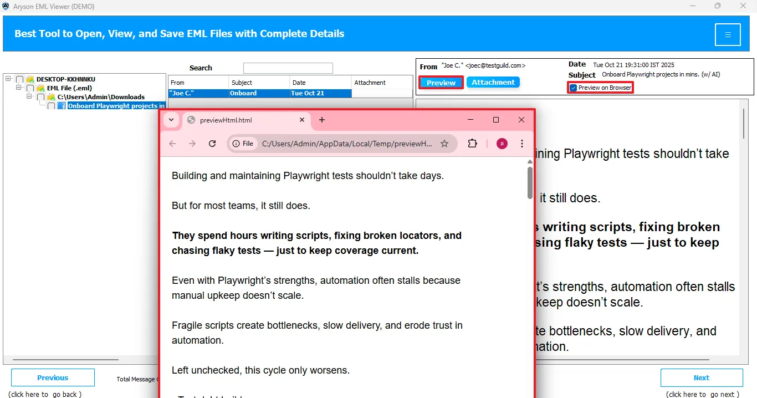Close the previewHtml.html tab
Screen dimensions: 757x398
coord(302,120)
